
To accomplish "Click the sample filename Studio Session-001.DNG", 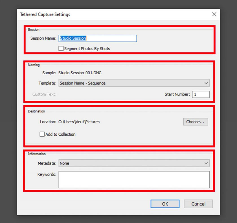I will (x=80, y=73).
